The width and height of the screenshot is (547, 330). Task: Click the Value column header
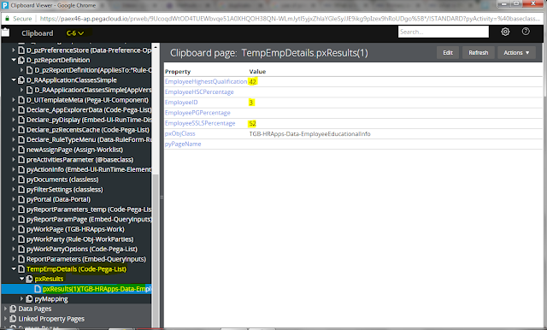(257, 72)
